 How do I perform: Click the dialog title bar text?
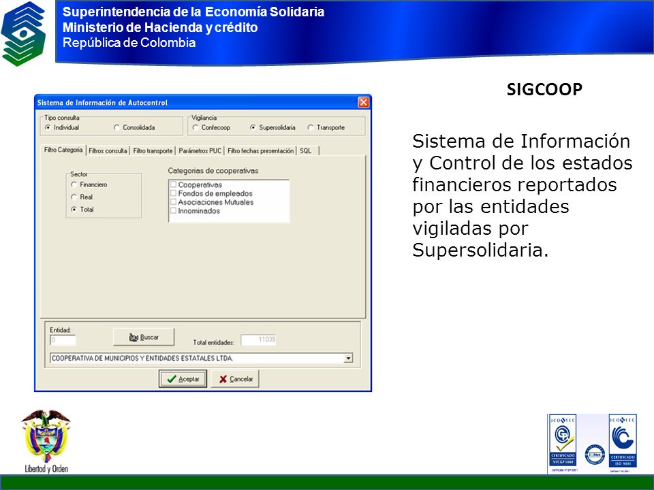point(102,103)
